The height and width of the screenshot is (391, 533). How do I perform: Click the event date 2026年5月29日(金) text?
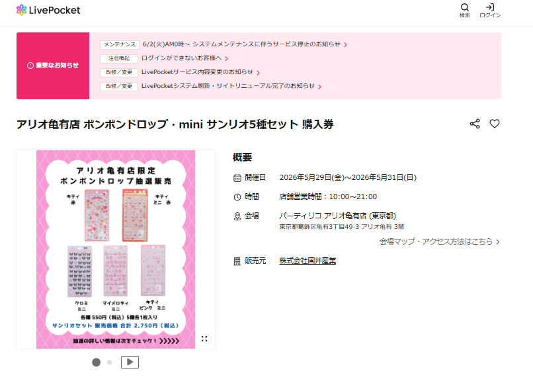click(x=312, y=177)
